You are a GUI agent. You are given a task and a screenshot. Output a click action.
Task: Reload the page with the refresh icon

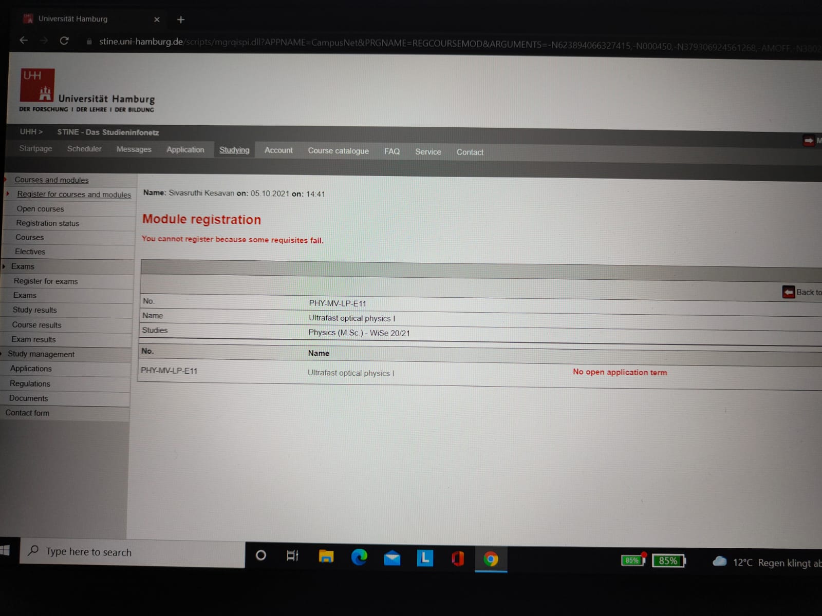point(64,41)
